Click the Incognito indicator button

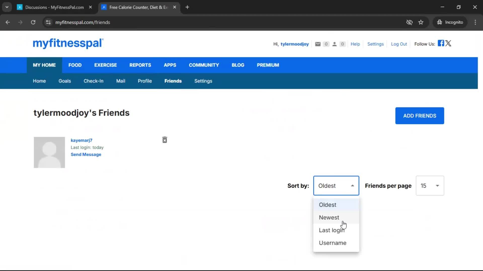[450, 22]
